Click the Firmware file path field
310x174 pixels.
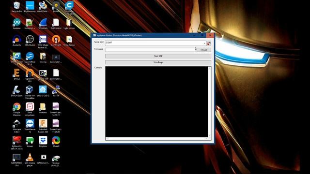pyautogui.click(x=150, y=50)
